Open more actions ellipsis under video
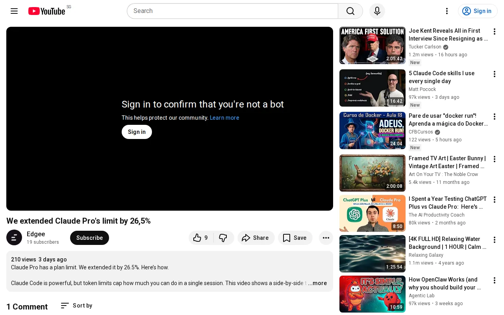 click(x=326, y=238)
